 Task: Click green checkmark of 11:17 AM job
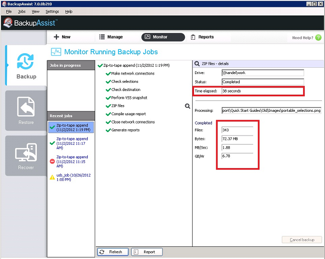(52, 143)
